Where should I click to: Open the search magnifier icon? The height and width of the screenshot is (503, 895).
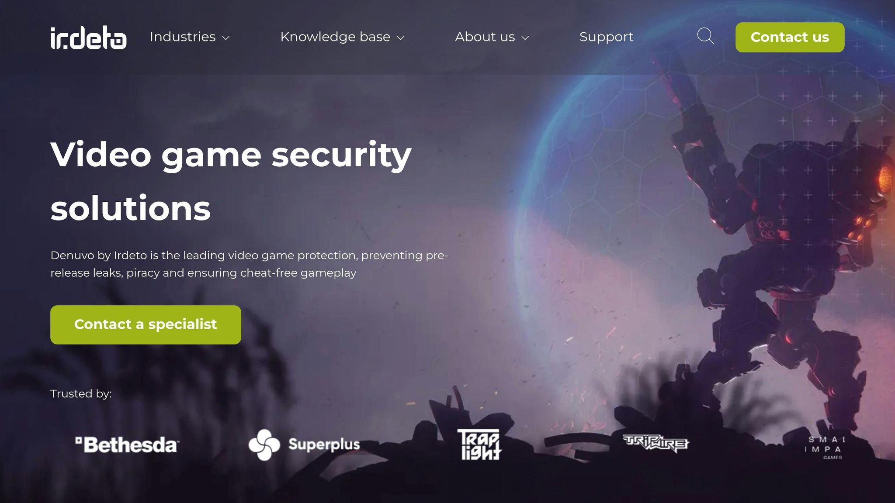(x=705, y=36)
